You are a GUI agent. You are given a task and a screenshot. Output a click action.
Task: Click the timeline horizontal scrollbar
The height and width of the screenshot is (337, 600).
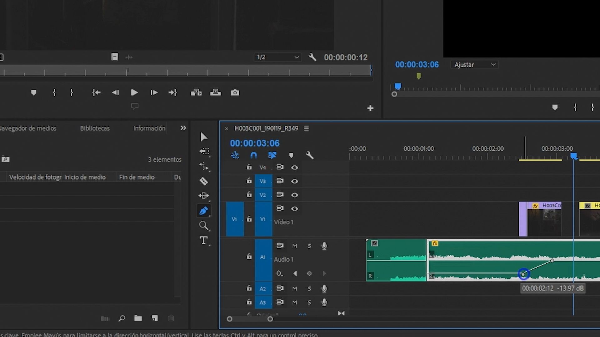pos(250,319)
